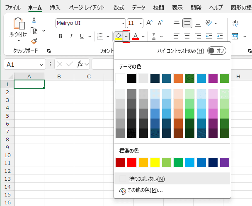Select 塗りつぶしなし option

coord(147,179)
